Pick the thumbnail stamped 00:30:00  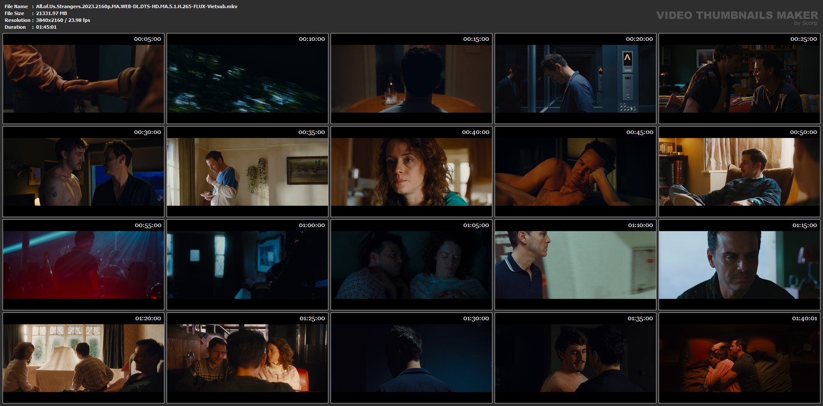click(83, 172)
